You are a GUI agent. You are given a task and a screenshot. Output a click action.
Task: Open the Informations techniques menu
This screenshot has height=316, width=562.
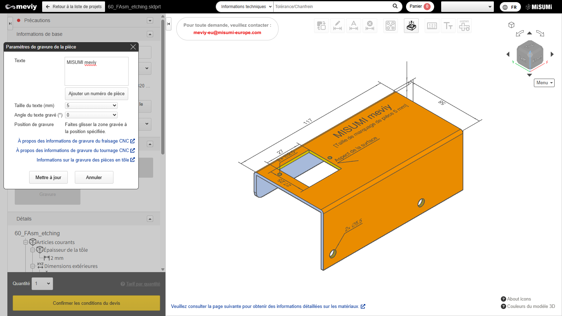pos(245,7)
